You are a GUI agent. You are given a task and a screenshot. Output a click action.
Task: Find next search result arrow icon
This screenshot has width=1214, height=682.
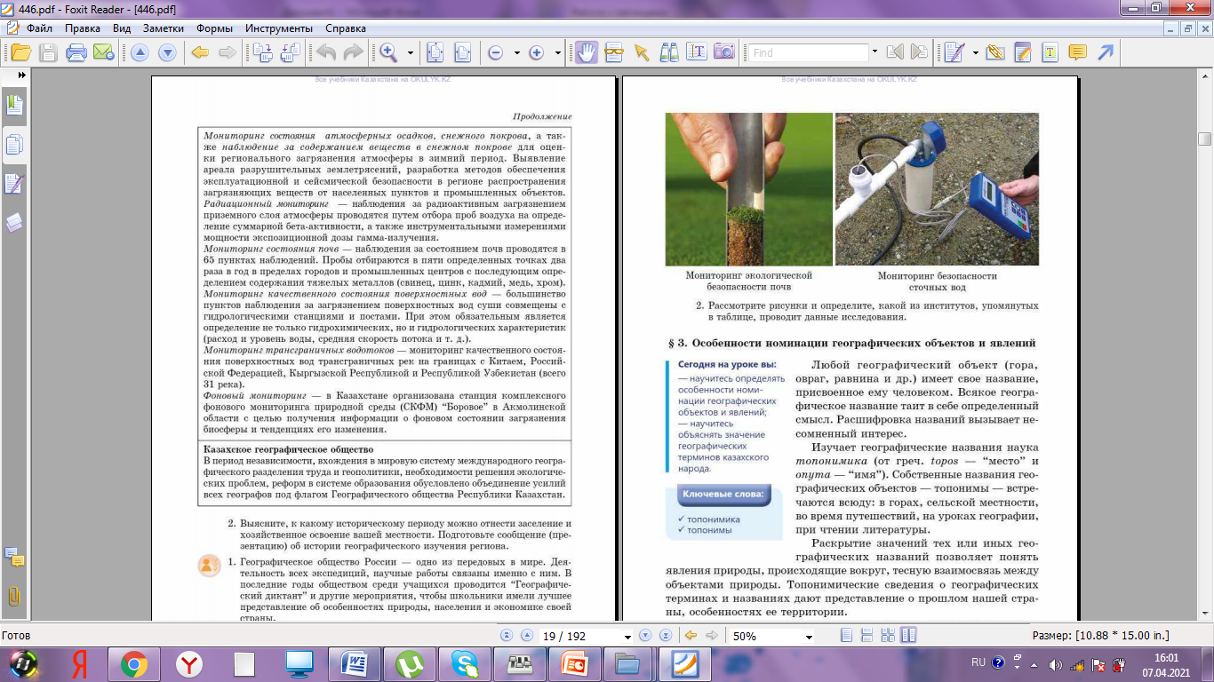(918, 52)
